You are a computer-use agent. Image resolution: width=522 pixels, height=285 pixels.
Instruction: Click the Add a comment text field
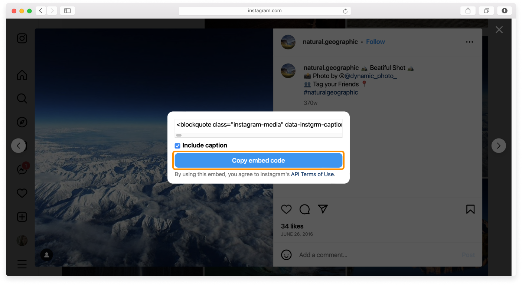pyautogui.click(x=323, y=255)
